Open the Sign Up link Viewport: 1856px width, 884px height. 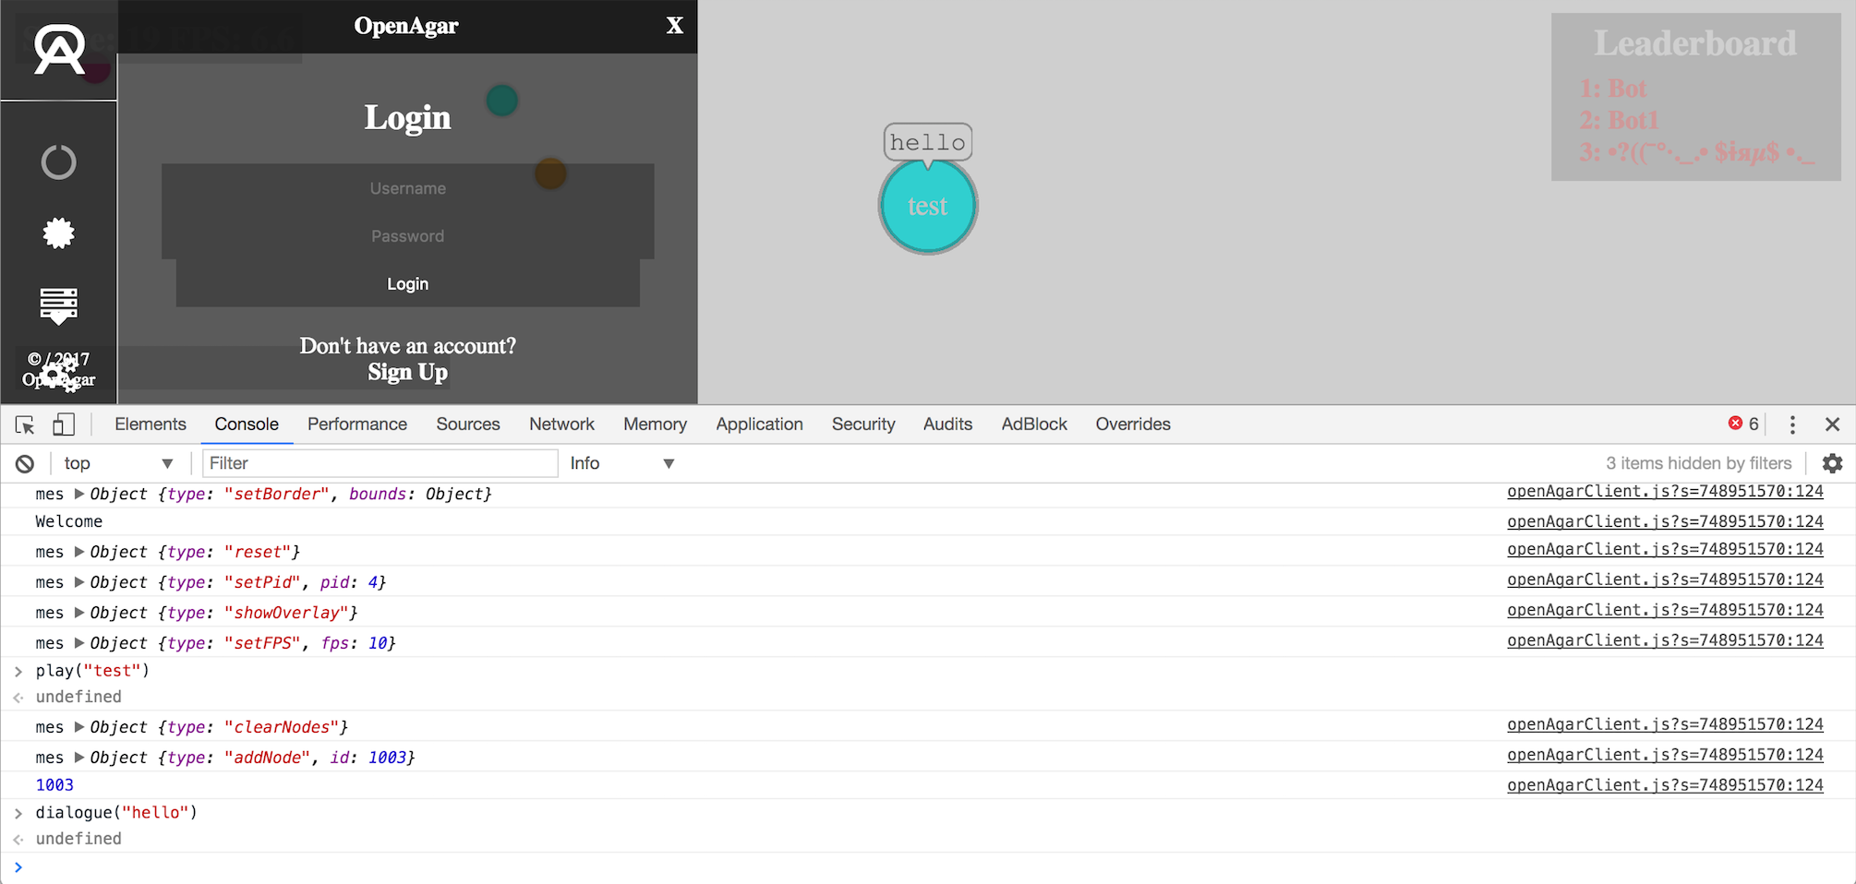(407, 372)
